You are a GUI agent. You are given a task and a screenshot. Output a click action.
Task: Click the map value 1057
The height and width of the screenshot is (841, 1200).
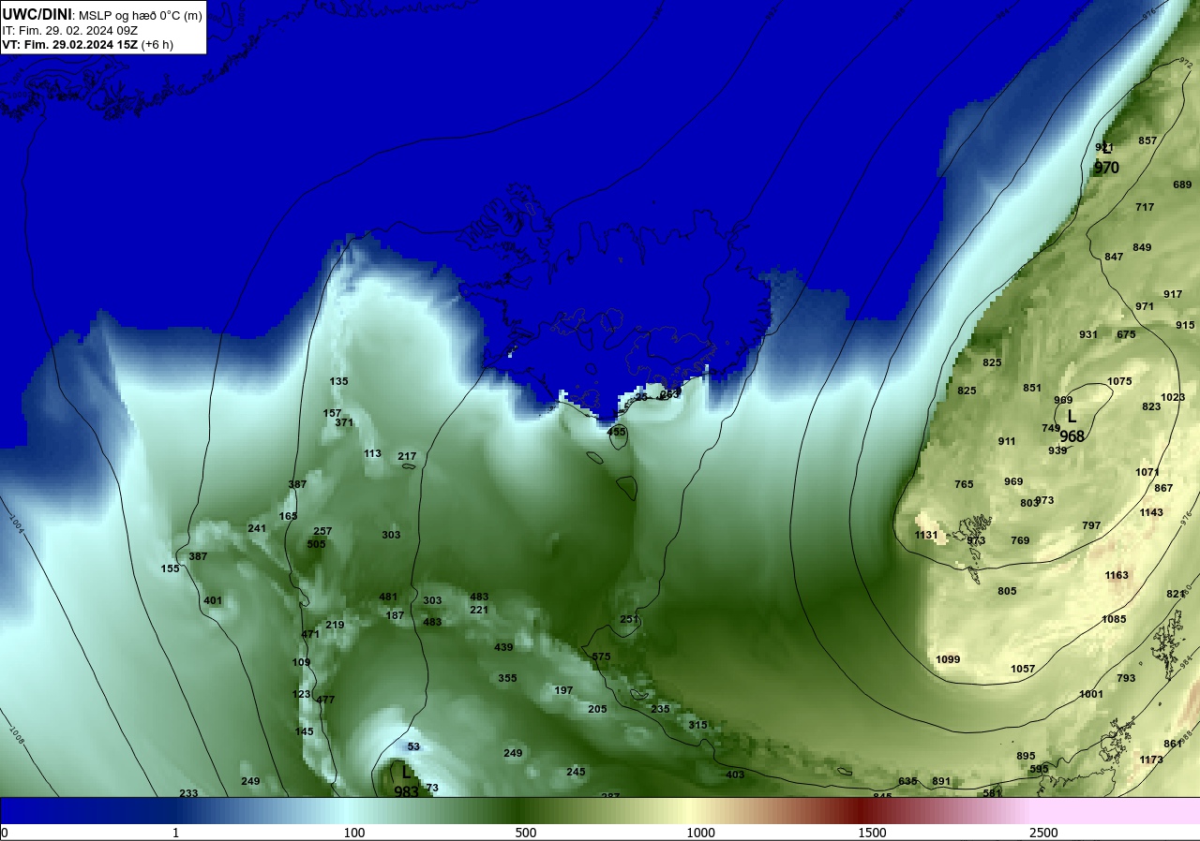click(1023, 669)
